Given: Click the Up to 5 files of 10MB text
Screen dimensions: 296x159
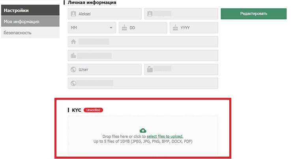Looking at the screenshot, I should (143, 141).
